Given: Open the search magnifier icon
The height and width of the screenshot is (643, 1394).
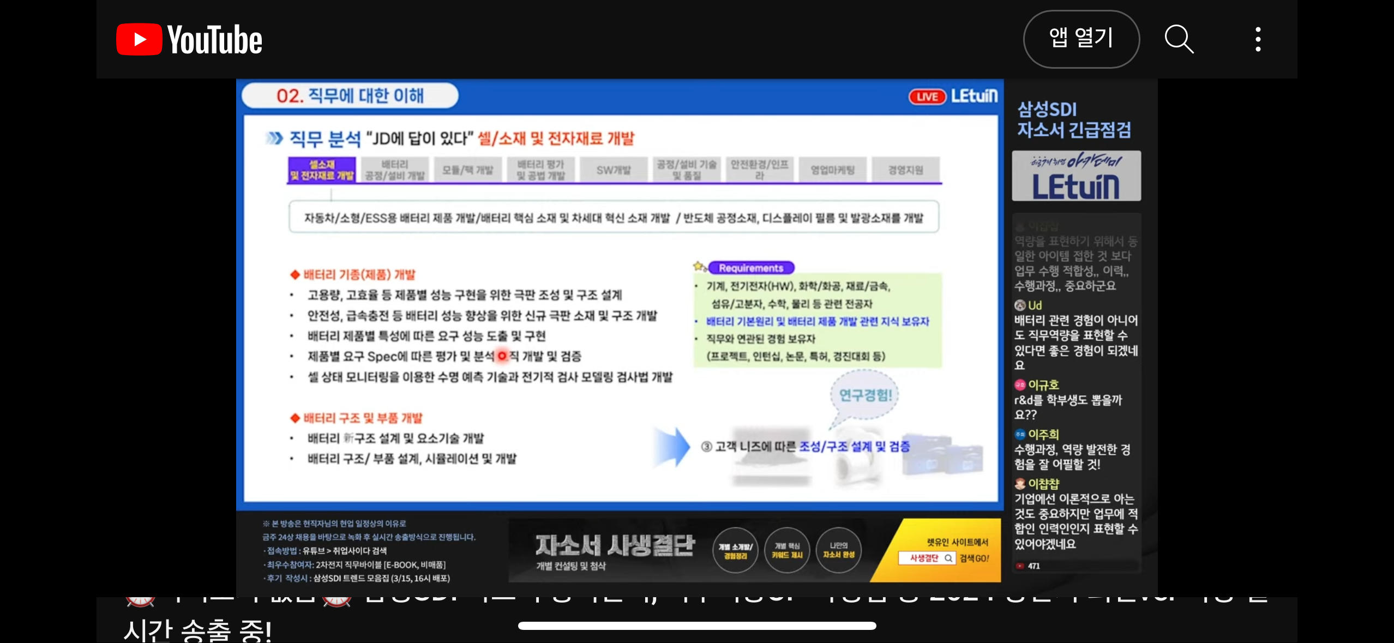Looking at the screenshot, I should click(x=1179, y=39).
